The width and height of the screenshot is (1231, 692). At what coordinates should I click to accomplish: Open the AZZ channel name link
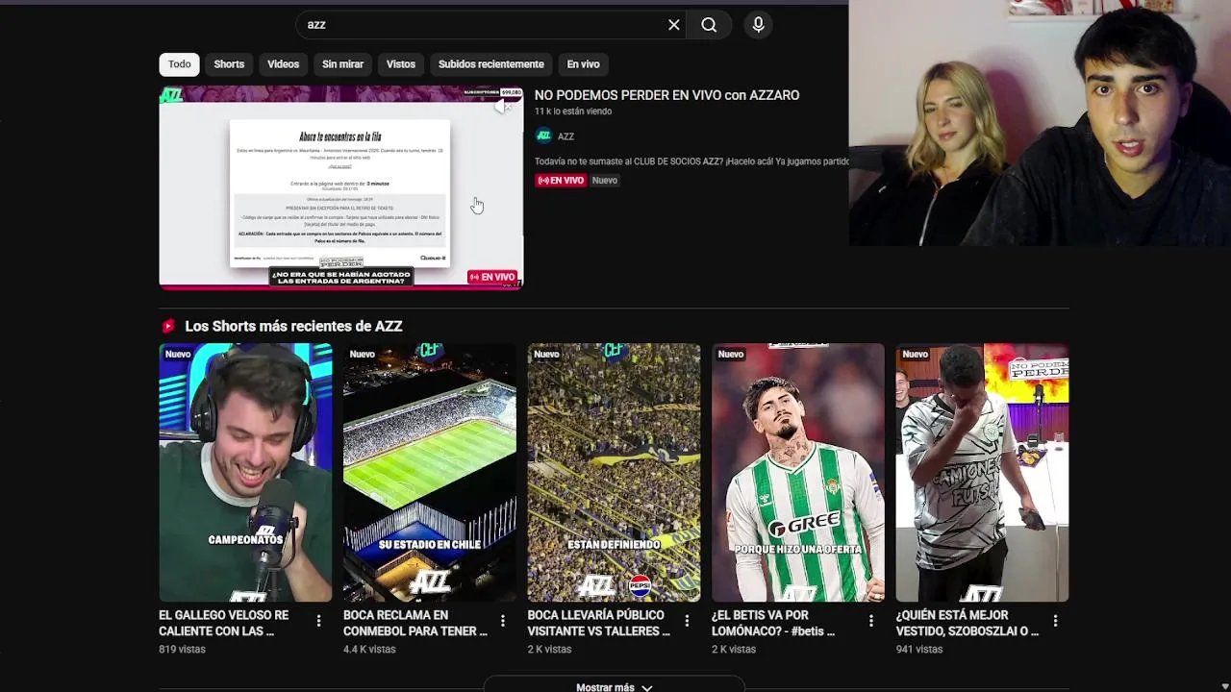(x=565, y=136)
